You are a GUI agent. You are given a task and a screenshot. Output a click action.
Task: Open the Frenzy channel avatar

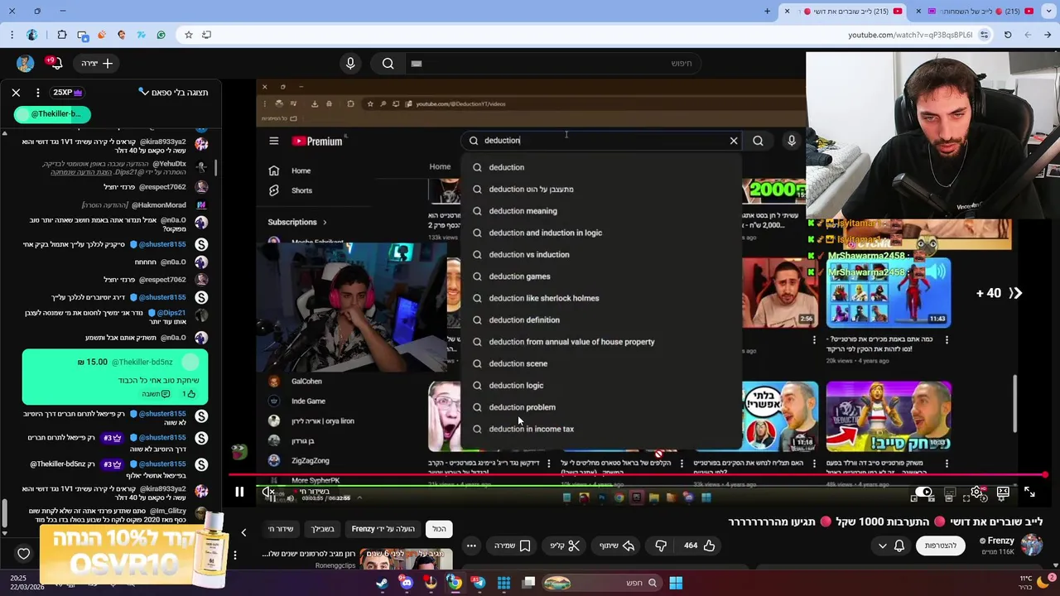1032,545
